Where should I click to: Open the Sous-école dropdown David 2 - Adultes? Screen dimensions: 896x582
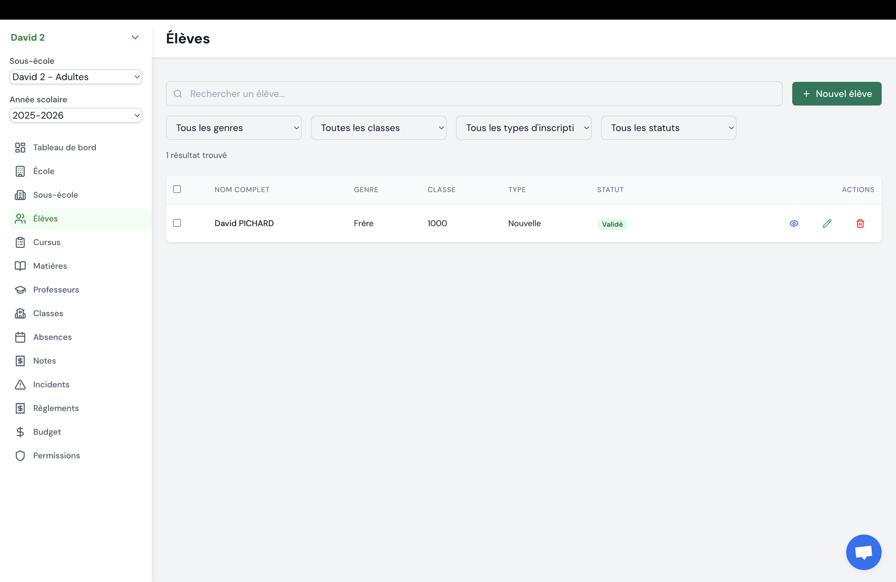point(76,77)
